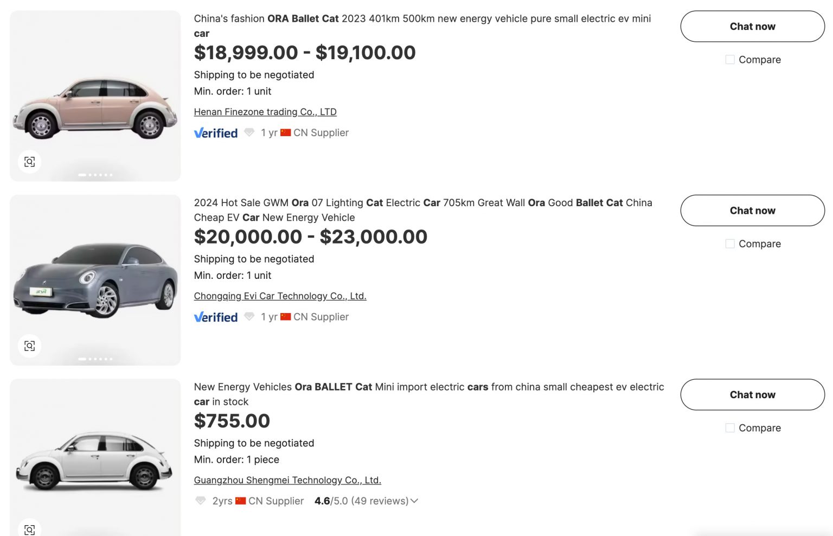Chat now with Chongqing Evi Car supplier
The image size is (833, 536).
(752, 210)
